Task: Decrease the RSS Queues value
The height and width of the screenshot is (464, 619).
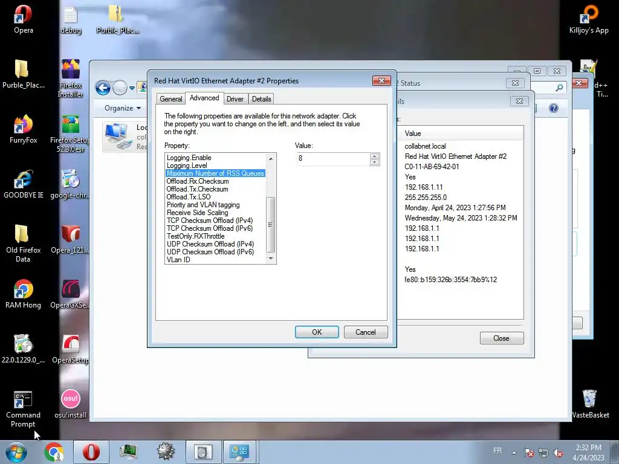Action: [374, 162]
